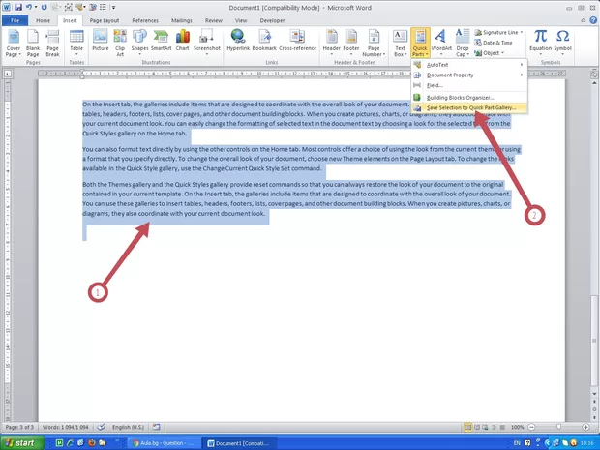
Task: Click the Picture icon in Illustrations
Action: point(100,41)
